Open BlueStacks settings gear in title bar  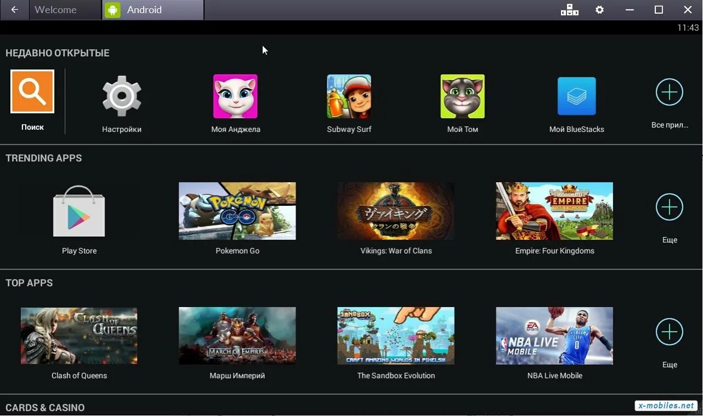point(600,10)
